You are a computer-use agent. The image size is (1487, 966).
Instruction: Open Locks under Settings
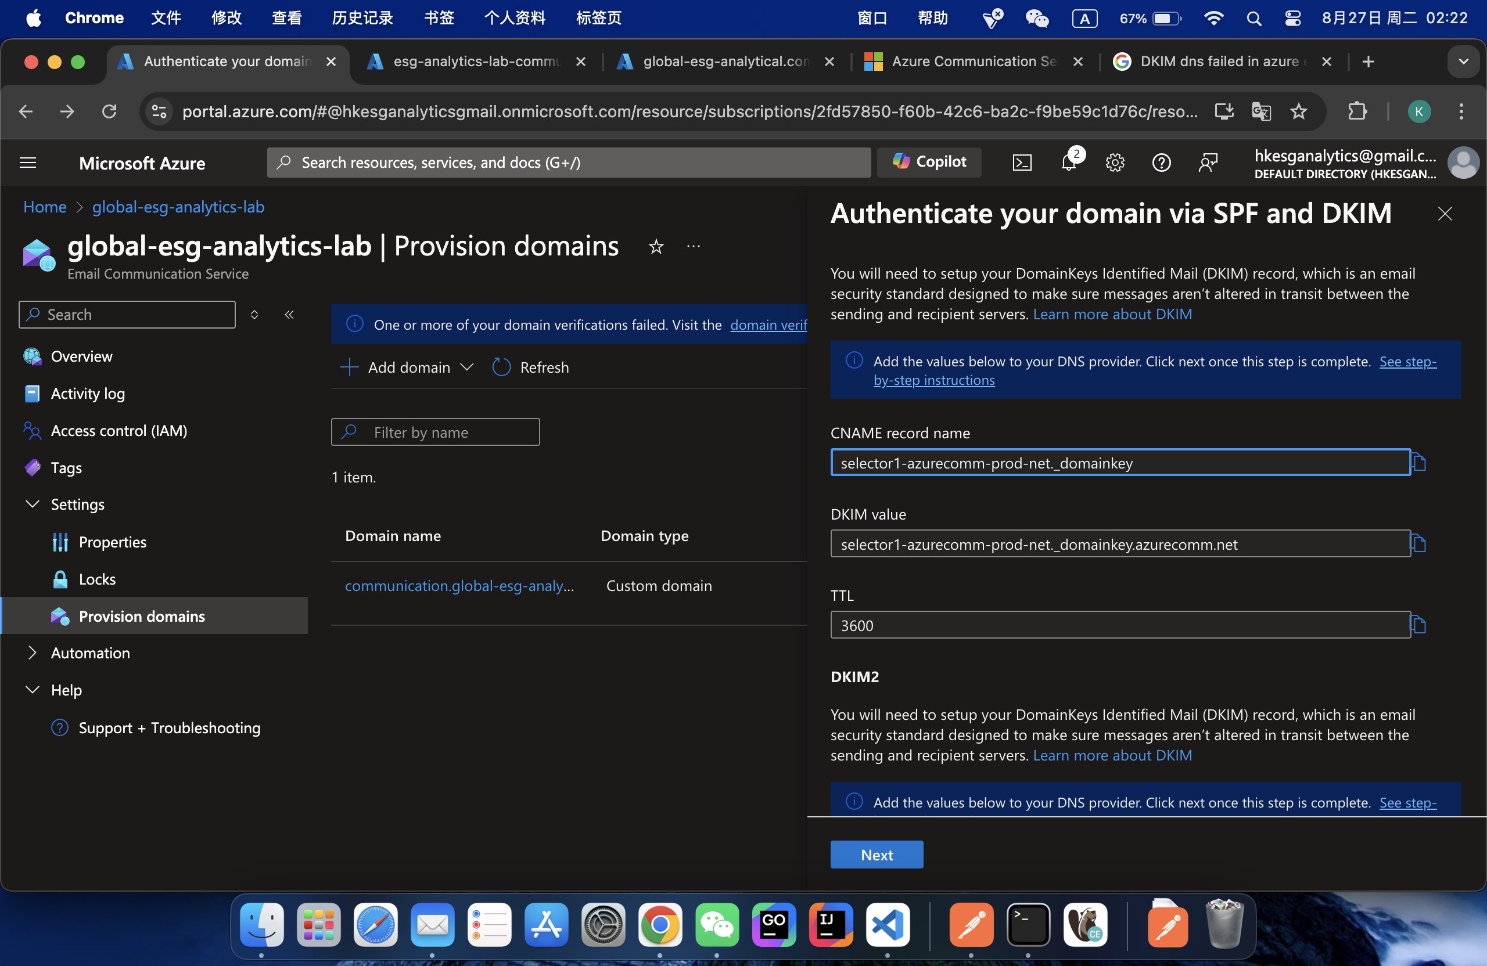click(x=97, y=579)
